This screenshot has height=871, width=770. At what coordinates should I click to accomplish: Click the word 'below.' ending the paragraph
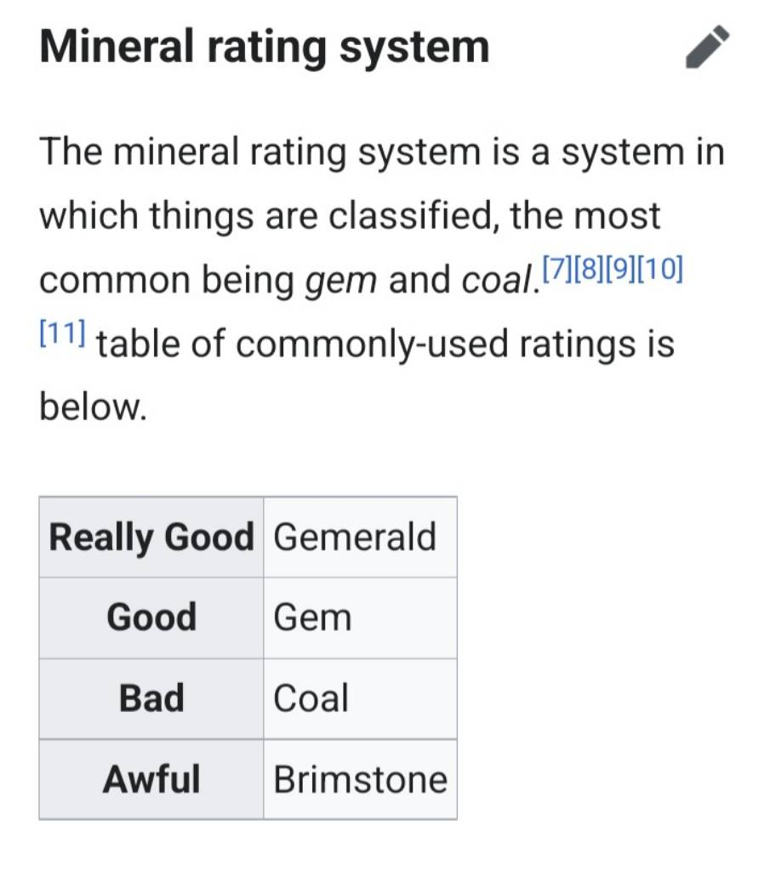(94, 408)
